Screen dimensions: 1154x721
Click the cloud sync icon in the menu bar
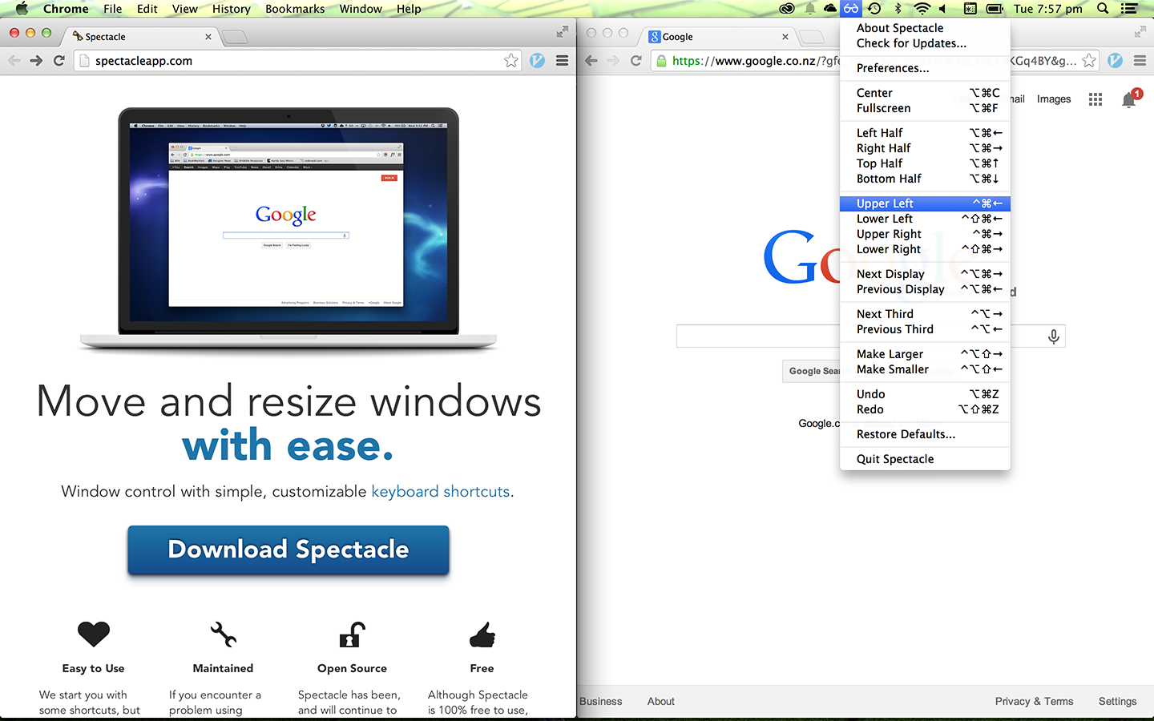pyautogui.click(x=829, y=9)
